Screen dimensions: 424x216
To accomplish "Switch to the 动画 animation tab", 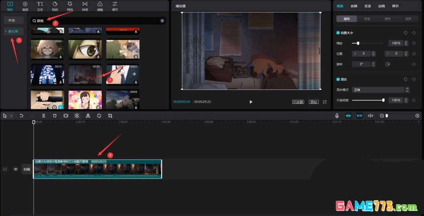I will pyautogui.click(x=382, y=6).
